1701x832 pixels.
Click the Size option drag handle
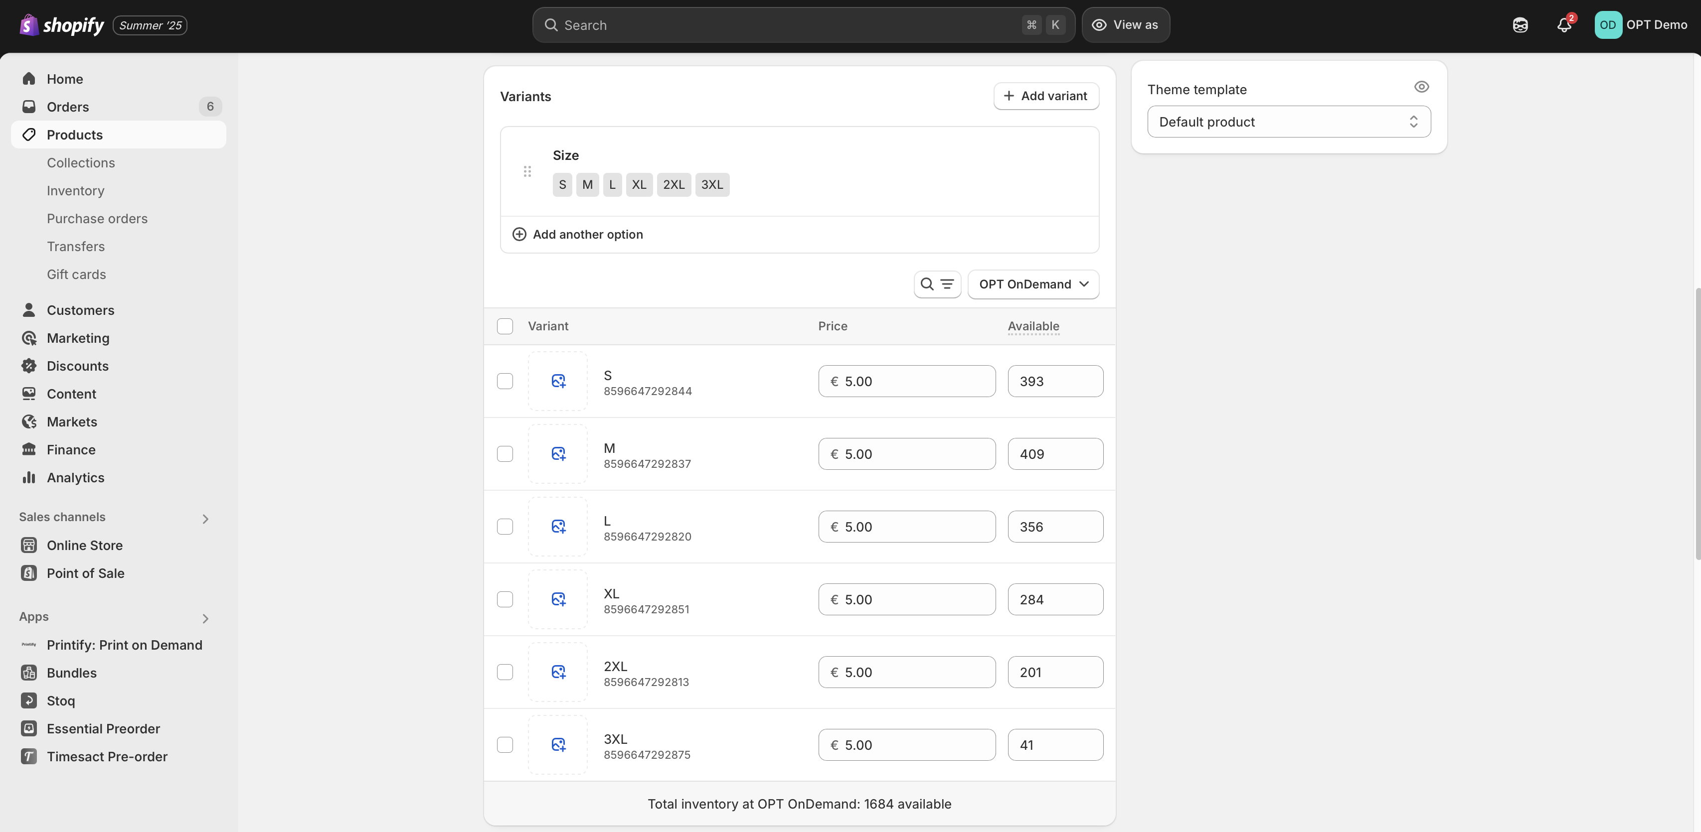point(527,171)
